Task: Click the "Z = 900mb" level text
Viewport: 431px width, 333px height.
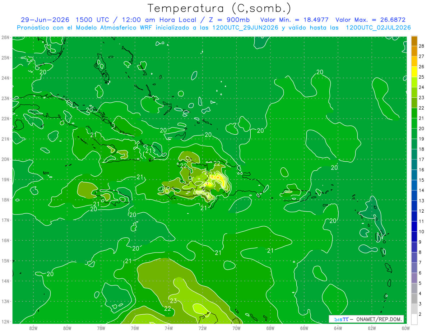Action: point(229,20)
